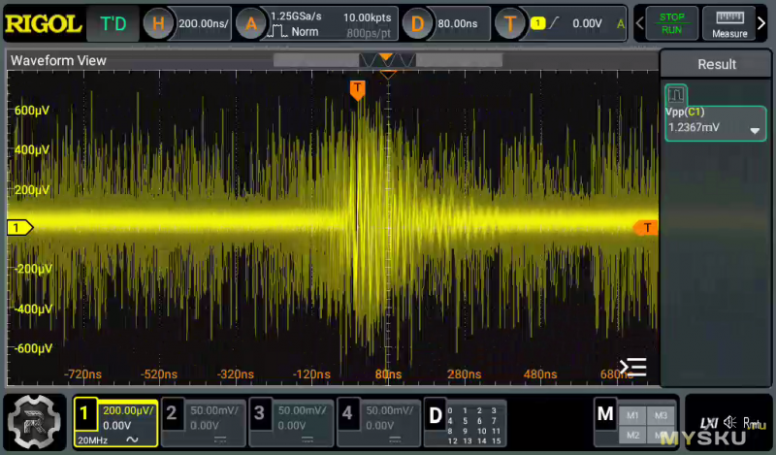Expand the Vpp(C1) measurement dropdown arrow

[755, 131]
